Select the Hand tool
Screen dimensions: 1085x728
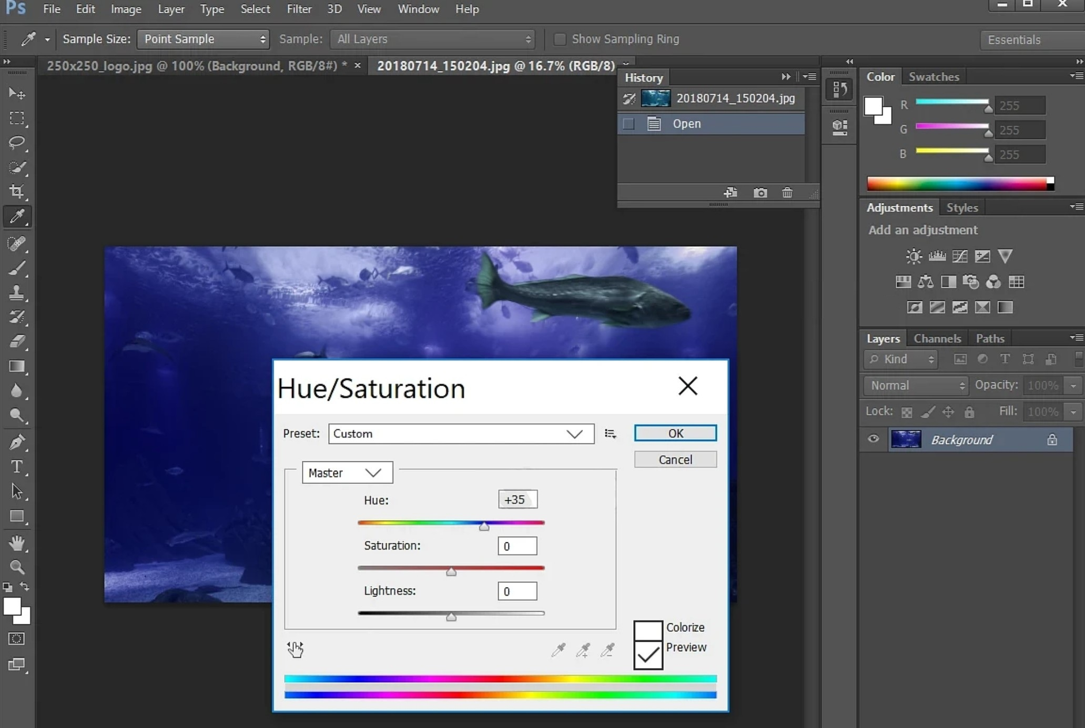(16, 542)
